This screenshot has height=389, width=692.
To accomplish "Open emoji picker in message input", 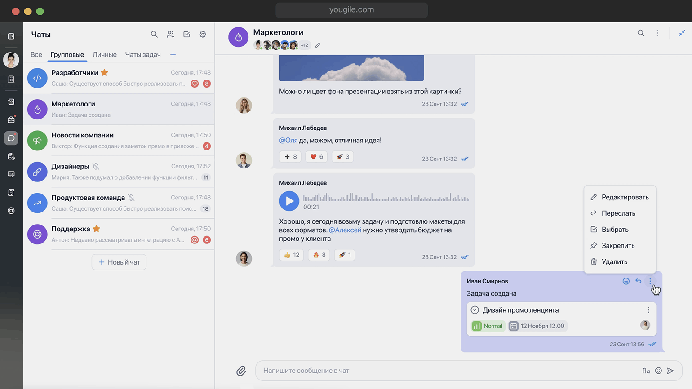I will tap(658, 371).
